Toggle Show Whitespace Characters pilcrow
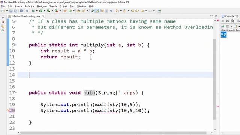This screenshot has height=135, width=240. tap(111, 11)
